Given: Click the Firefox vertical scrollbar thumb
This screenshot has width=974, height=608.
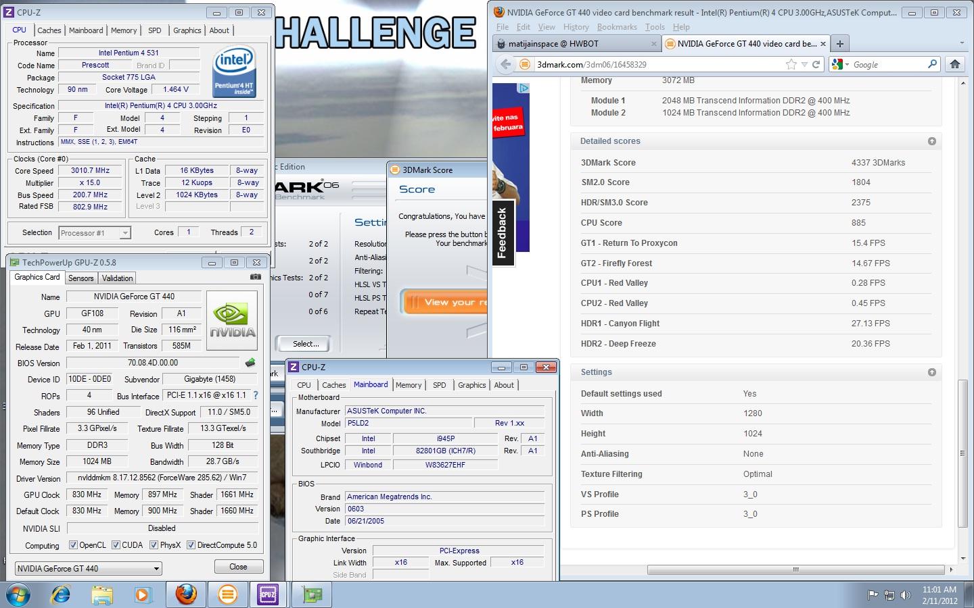Looking at the screenshot, I should click(x=963, y=453).
